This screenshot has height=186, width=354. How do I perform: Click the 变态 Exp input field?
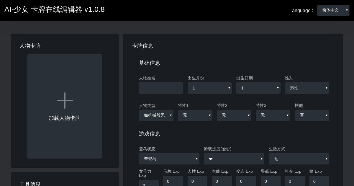coord(246,181)
